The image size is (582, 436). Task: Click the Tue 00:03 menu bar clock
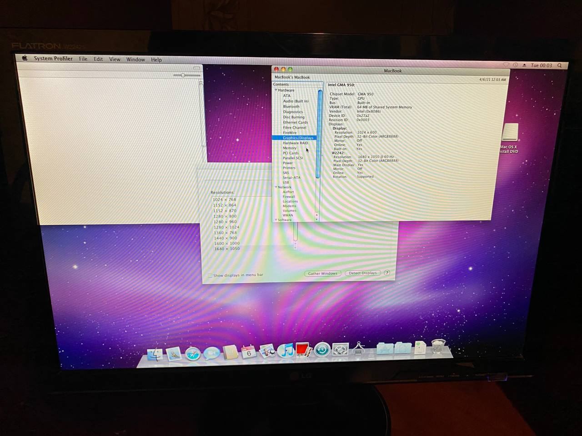[x=541, y=65]
